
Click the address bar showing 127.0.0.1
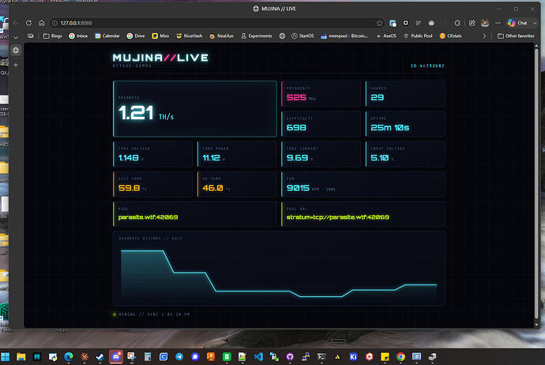pos(216,23)
